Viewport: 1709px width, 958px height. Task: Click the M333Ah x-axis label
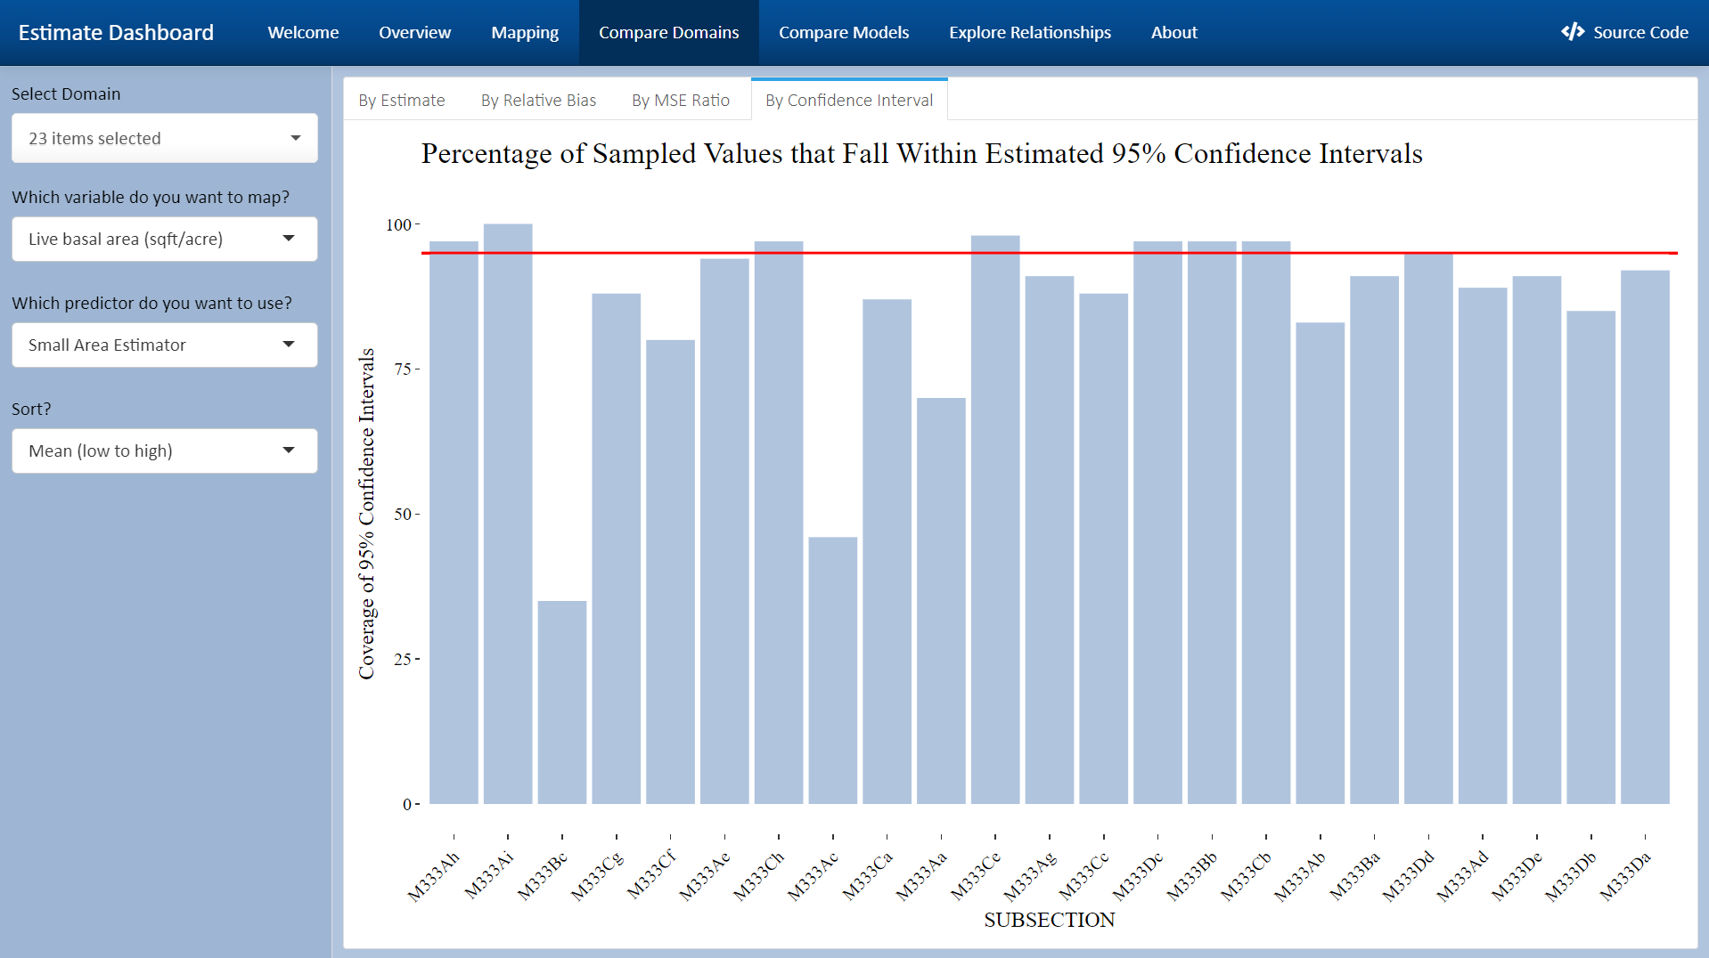pyautogui.click(x=434, y=876)
